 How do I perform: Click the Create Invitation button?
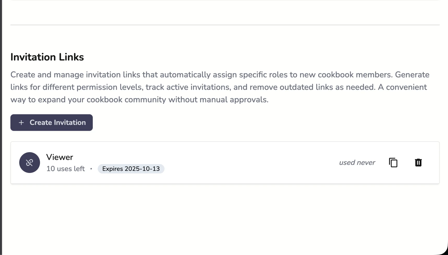coord(51,122)
